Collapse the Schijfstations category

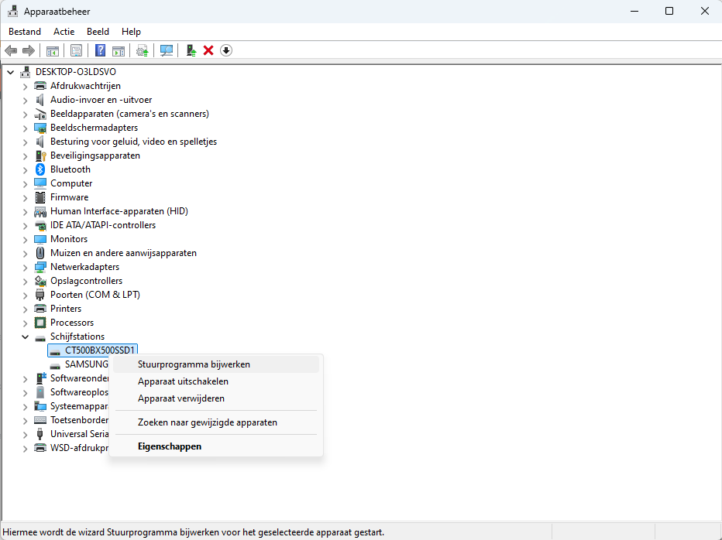pyautogui.click(x=26, y=337)
